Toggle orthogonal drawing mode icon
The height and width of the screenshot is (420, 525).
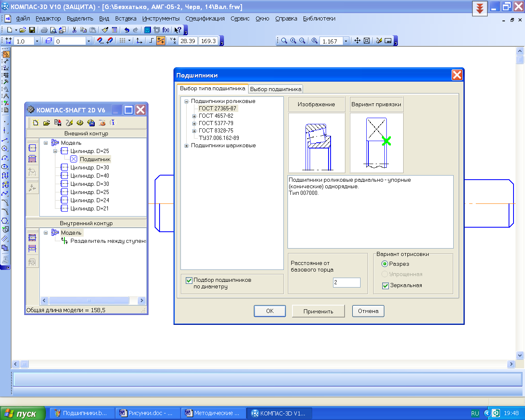[151, 41]
